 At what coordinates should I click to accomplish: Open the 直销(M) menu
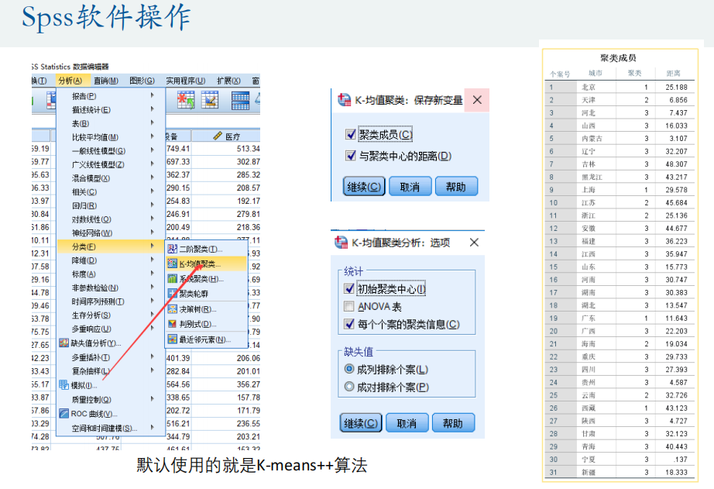[x=105, y=81]
